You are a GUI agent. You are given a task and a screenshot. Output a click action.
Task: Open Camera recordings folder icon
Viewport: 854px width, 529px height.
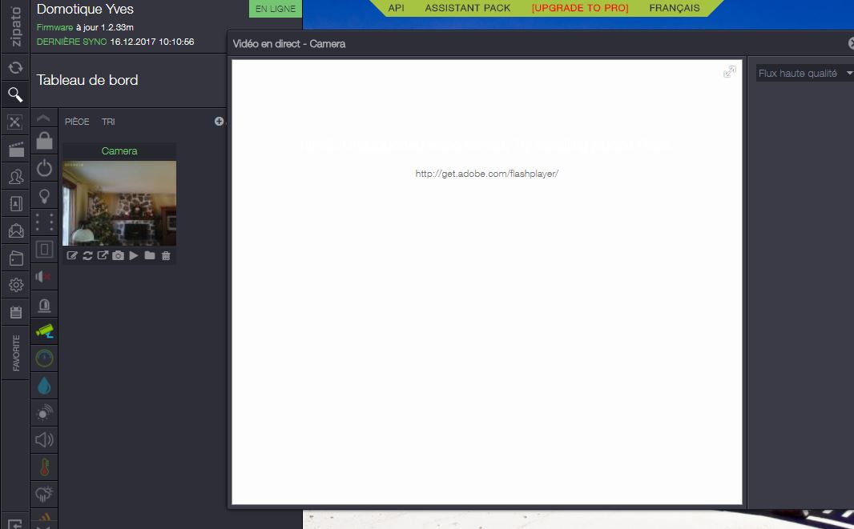click(x=150, y=256)
